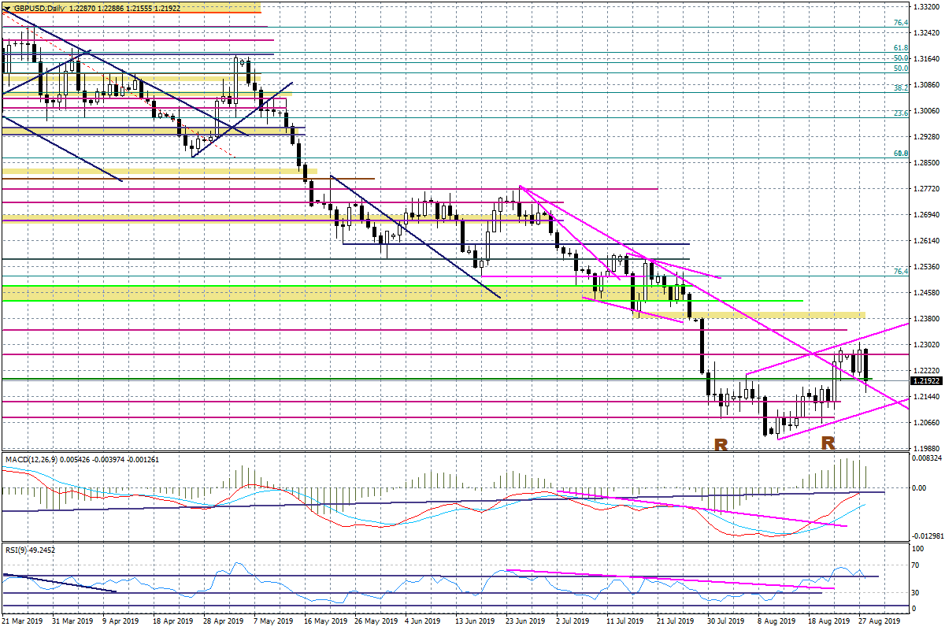Click the 1.33200 price axis label
The height and width of the screenshot is (630, 945).
tap(926, 6)
